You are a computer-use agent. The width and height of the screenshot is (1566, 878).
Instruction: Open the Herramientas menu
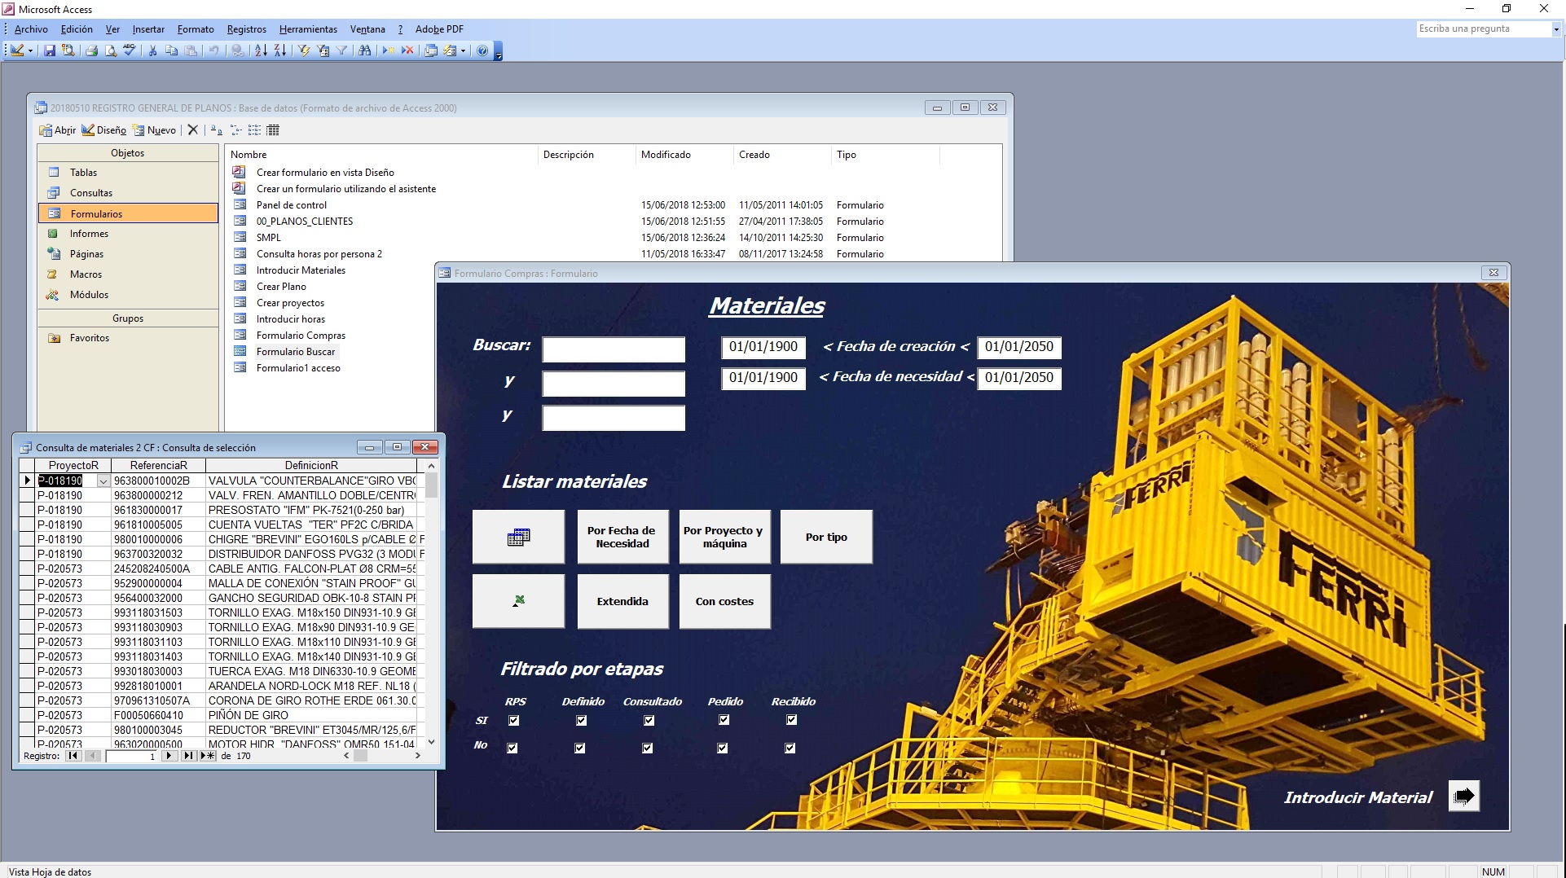tap(308, 29)
